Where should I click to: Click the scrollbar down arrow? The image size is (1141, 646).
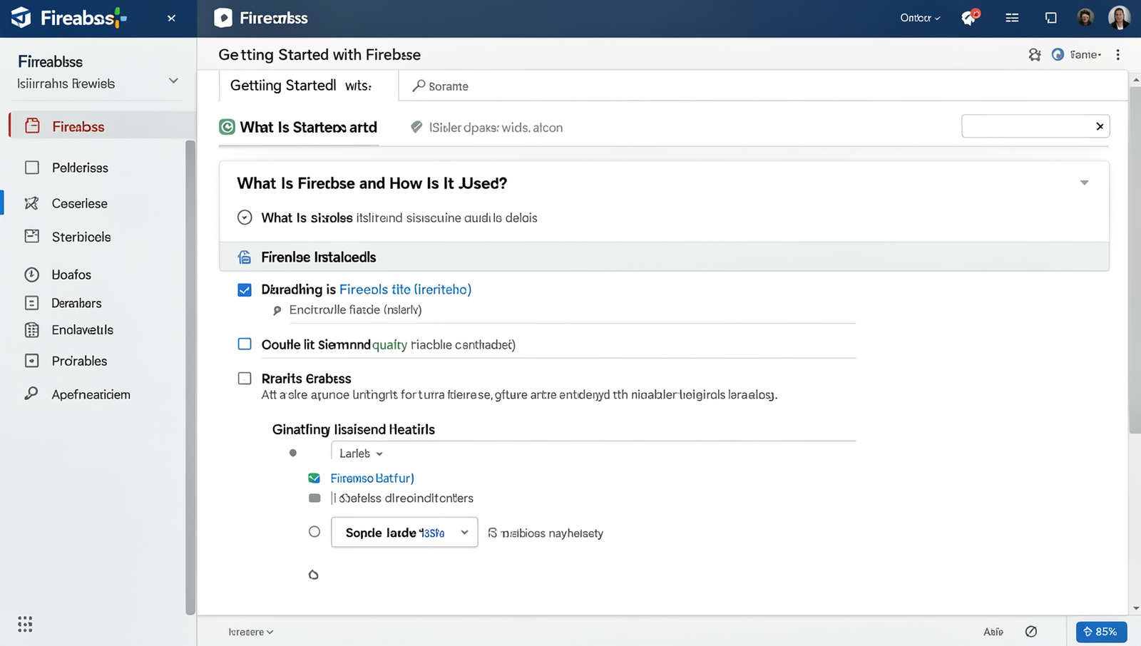(1135, 609)
